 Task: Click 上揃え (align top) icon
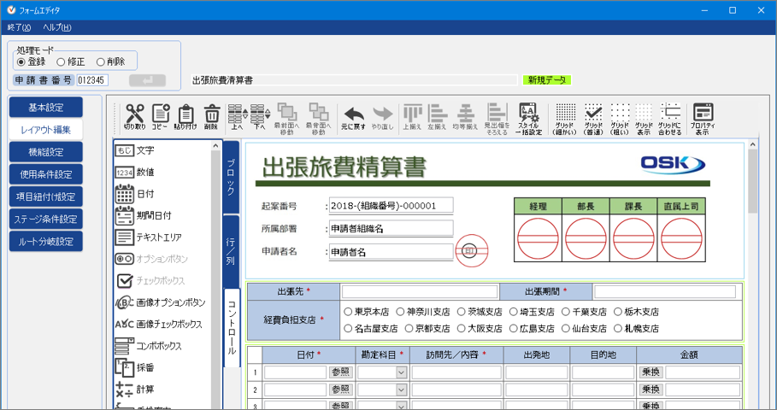click(x=412, y=117)
